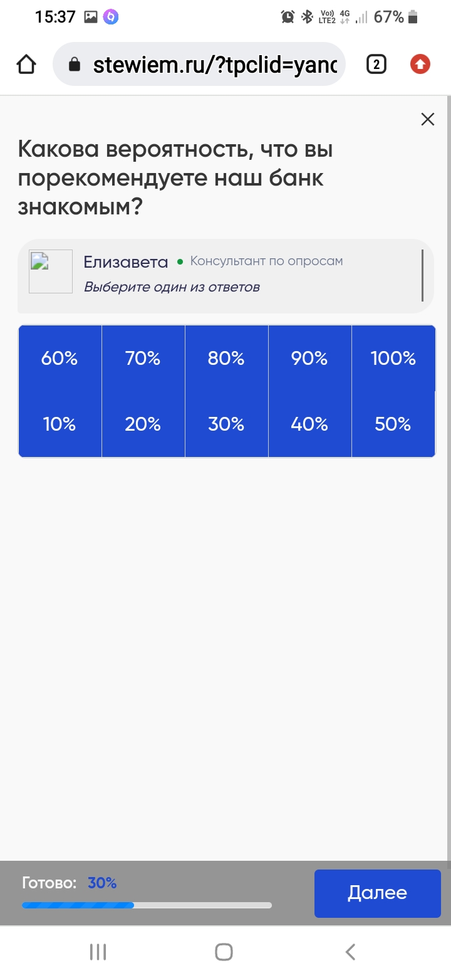Tap the padlock icon in address bar
451x978 pixels.
coord(75,64)
